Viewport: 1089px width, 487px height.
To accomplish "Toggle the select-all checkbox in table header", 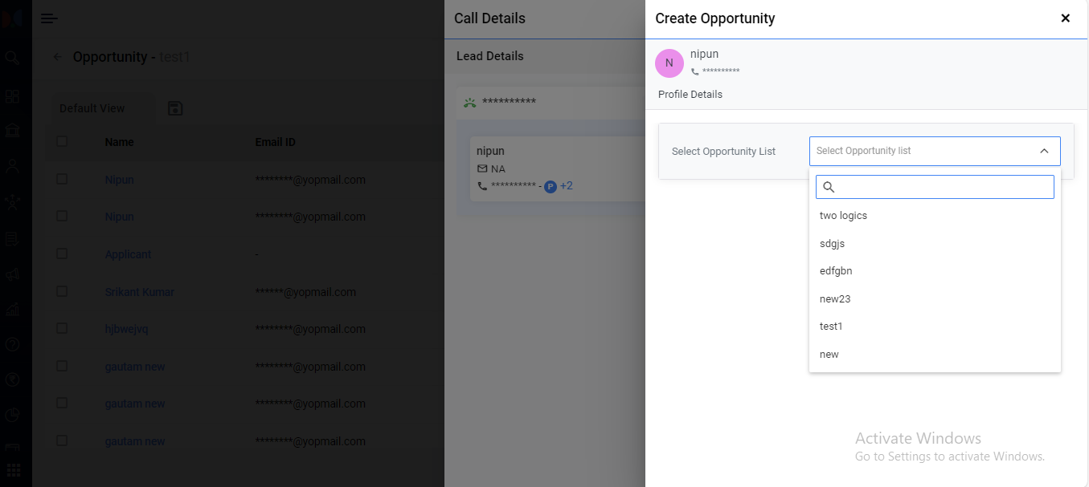I will click(x=62, y=142).
